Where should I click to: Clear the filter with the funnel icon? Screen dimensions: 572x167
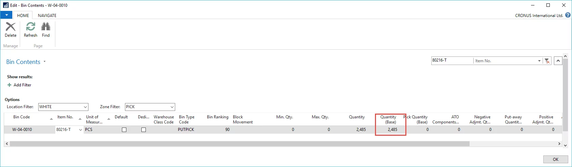pos(547,61)
